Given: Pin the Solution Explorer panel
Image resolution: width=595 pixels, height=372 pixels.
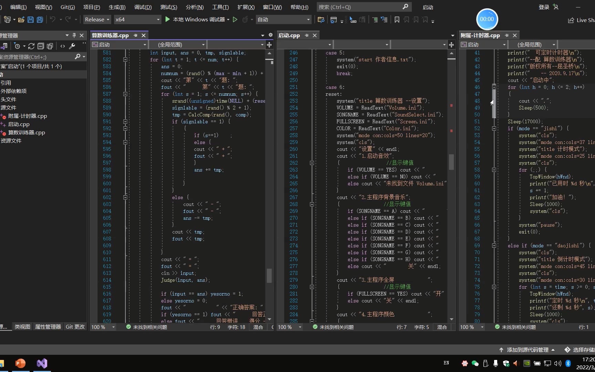Looking at the screenshot, I should (x=74, y=35).
